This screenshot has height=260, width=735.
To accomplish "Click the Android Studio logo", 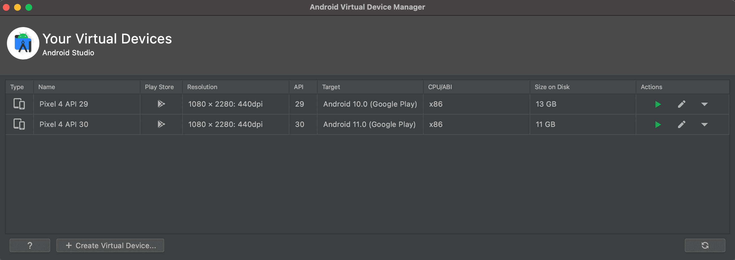I will pos(23,43).
